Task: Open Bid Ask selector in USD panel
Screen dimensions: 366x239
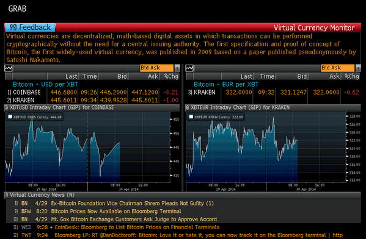Action: 156,68
